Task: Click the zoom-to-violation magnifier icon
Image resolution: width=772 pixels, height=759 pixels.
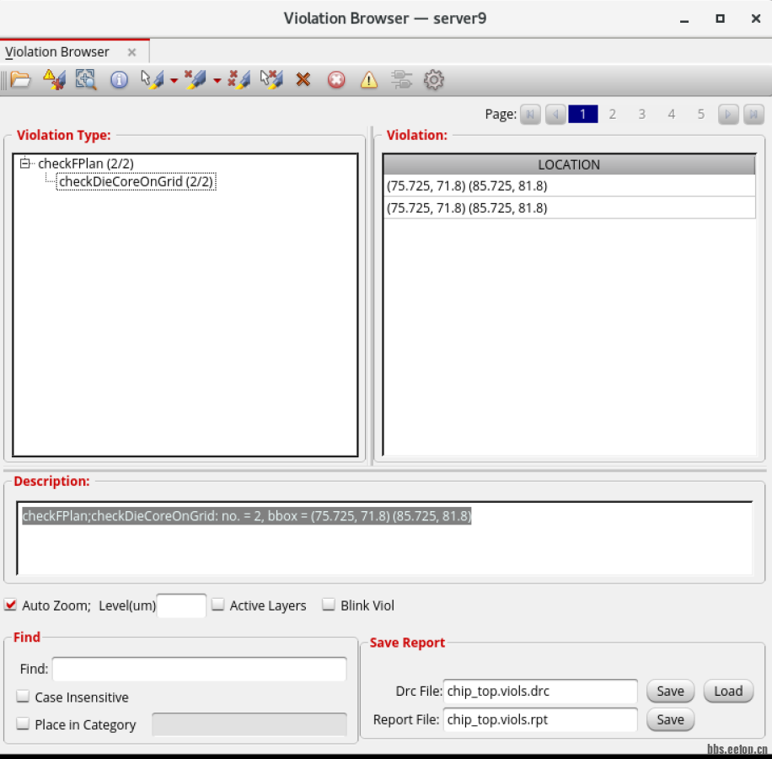Action: tap(86, 80)
